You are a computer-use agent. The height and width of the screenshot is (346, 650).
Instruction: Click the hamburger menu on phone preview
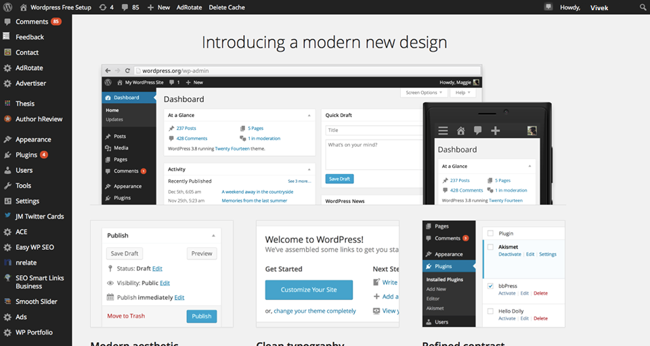443,131
